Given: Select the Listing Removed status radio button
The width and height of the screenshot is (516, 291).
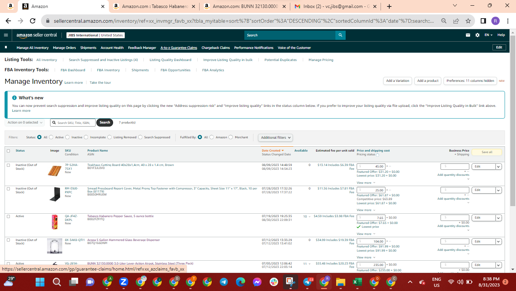Looking at the screenshot, I should tap(110, 137).
